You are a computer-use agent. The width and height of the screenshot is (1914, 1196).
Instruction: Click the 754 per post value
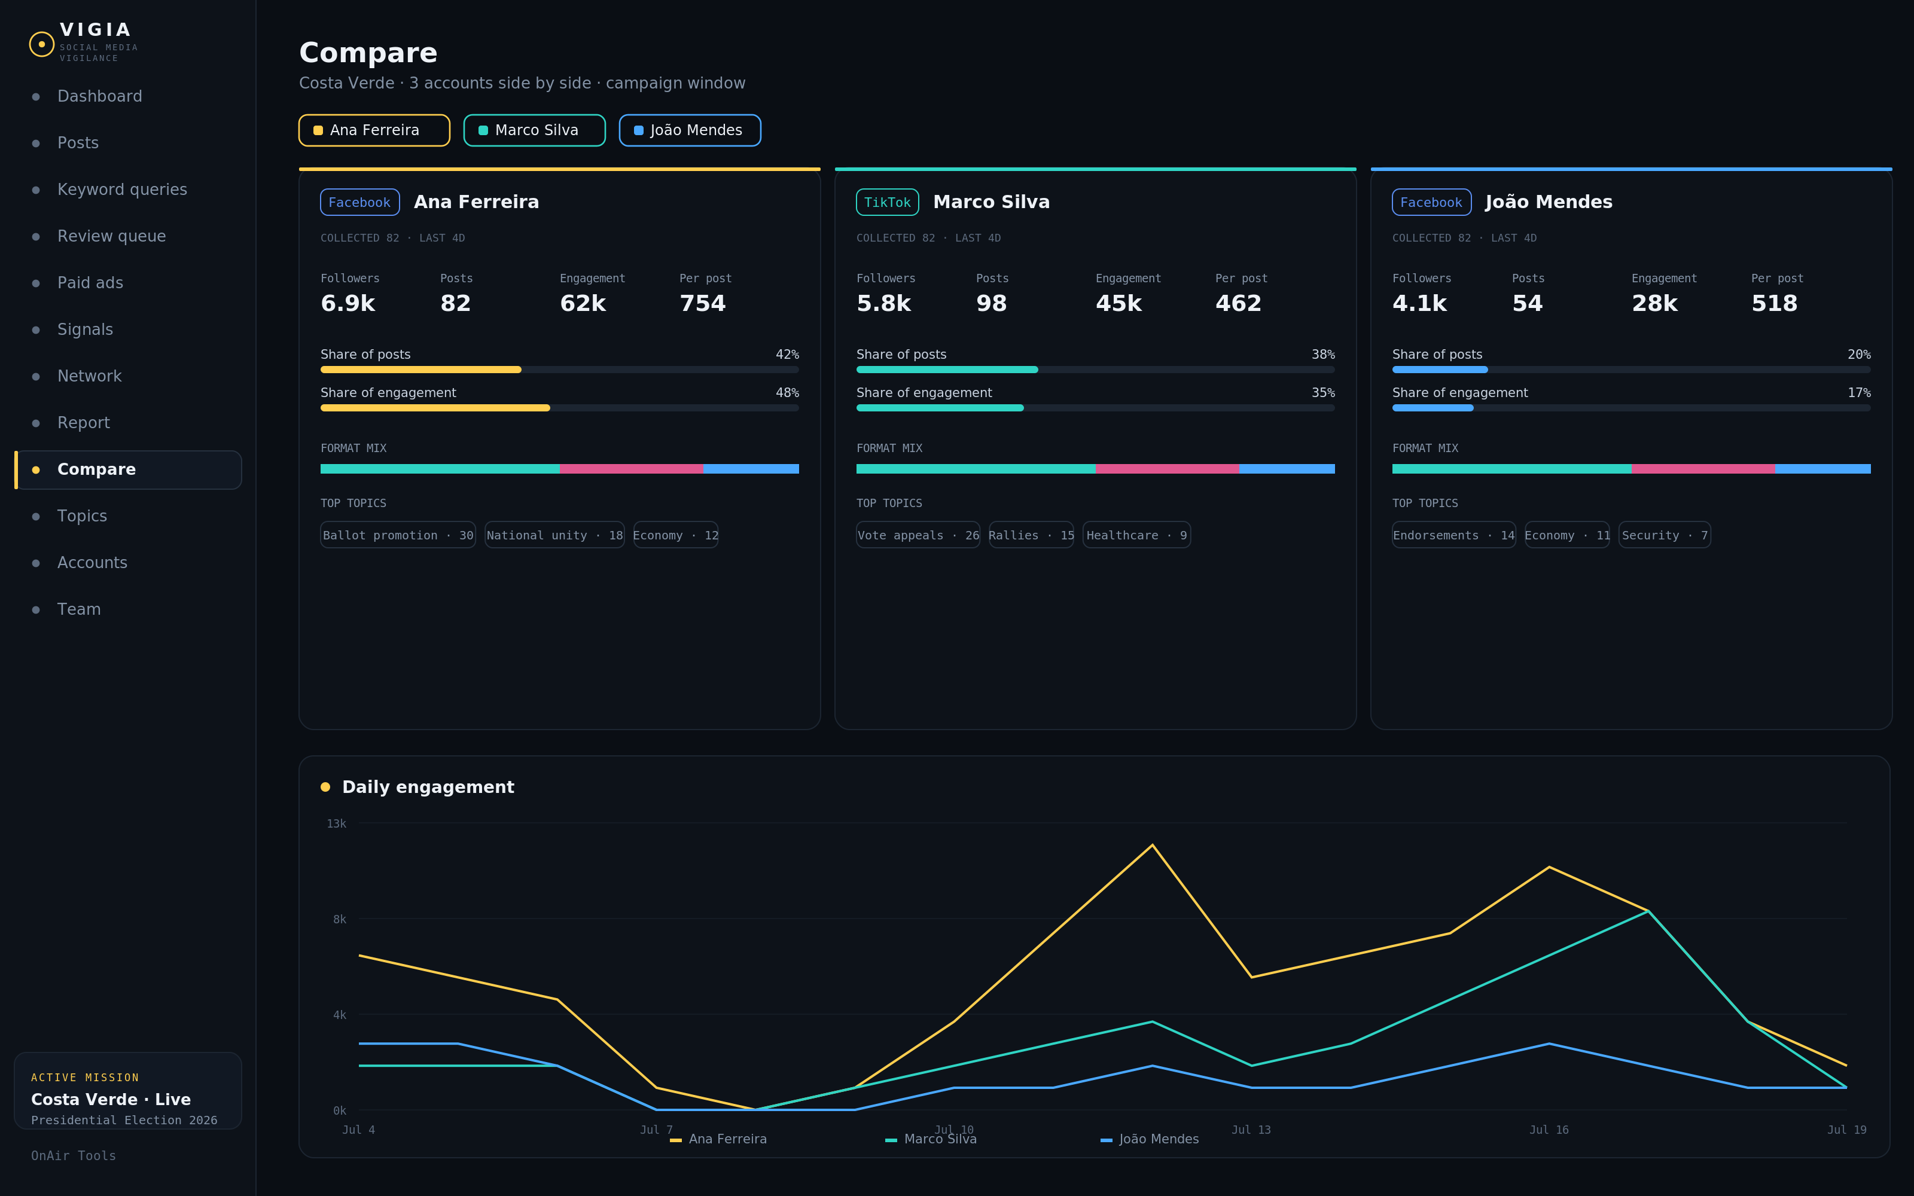pos(702,304)
